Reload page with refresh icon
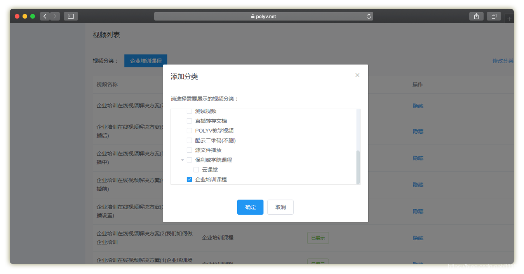Image resolution: width=524 pixels, height=274 pixels. pos(369,16)
